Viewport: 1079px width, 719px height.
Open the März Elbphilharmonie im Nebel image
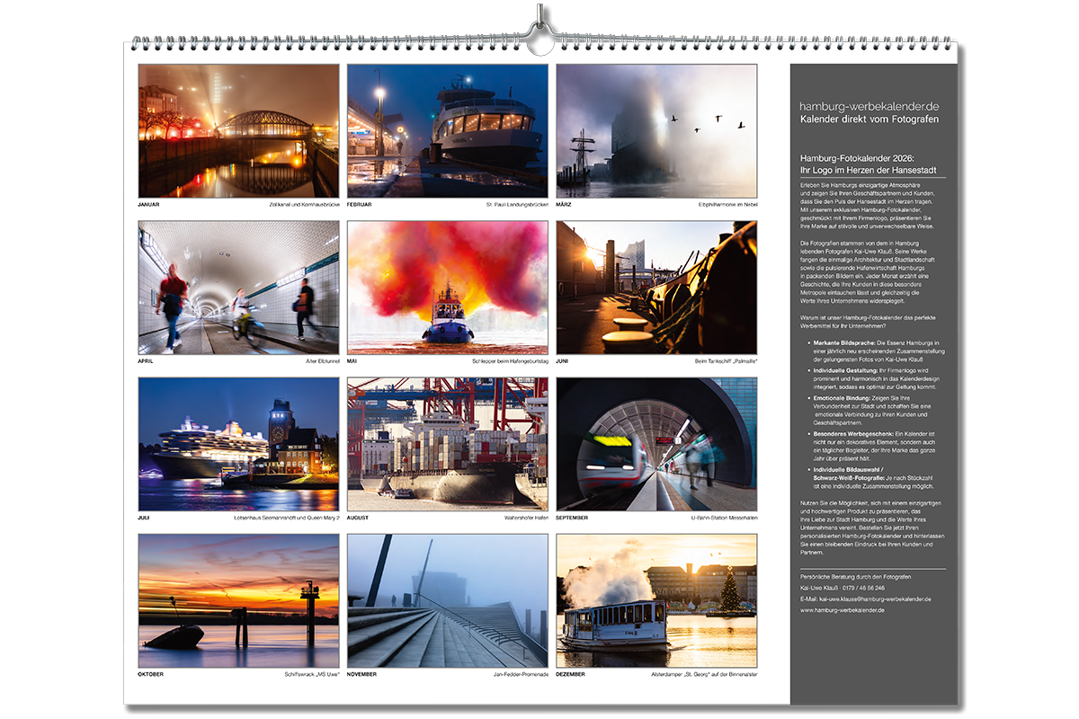[x=656, y=131]
